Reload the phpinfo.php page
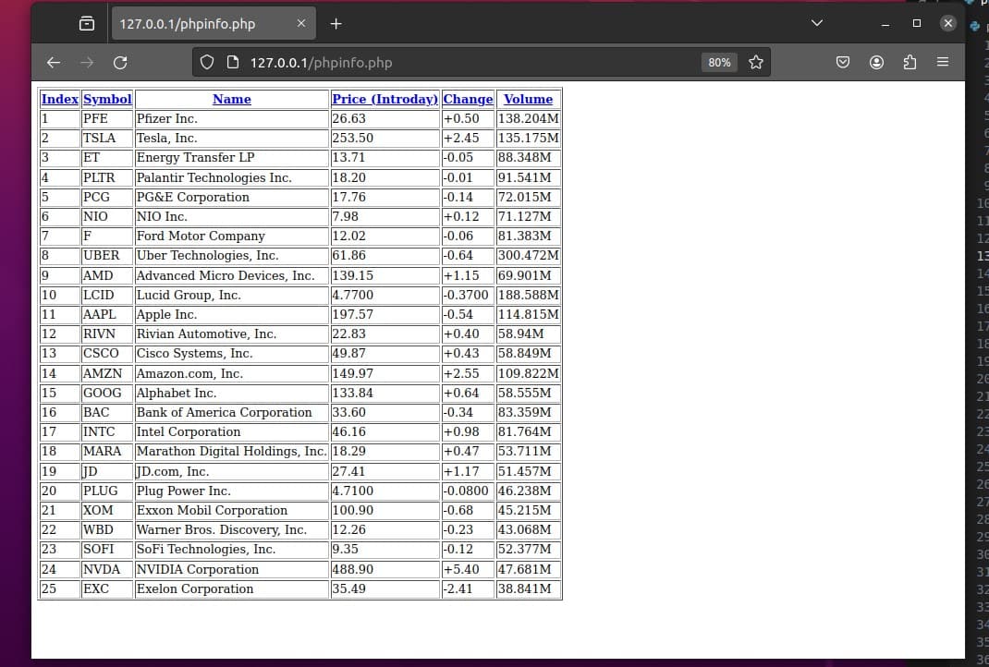 click(120, 62)
